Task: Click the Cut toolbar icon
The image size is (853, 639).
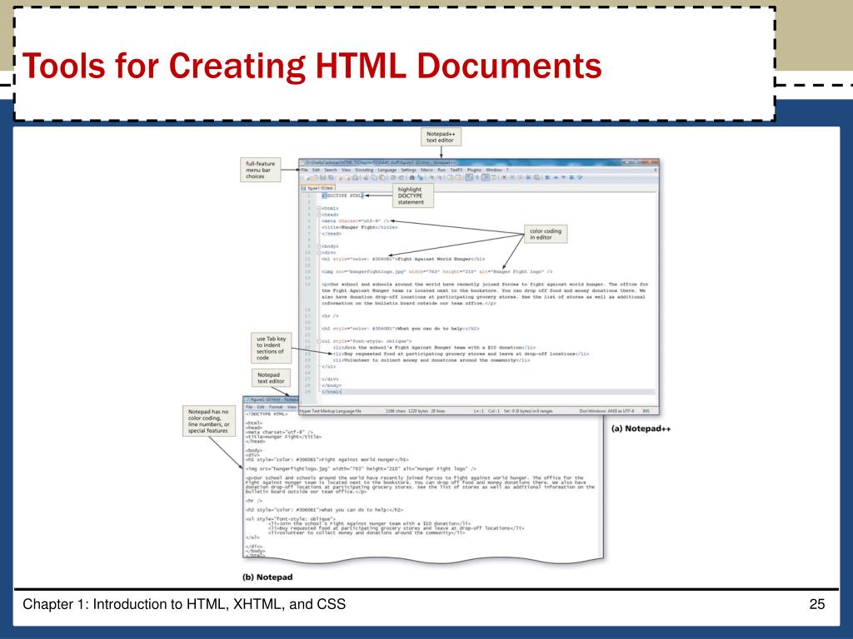Action: coord(366,177)
